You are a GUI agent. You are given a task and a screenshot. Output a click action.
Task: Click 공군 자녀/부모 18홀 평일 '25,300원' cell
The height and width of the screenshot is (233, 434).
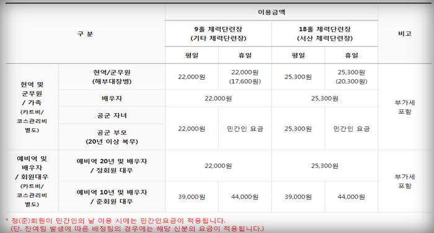(x=298, y=129)
